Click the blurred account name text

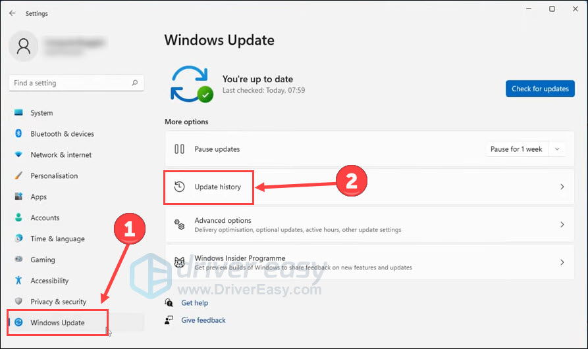tap(74, 42)
